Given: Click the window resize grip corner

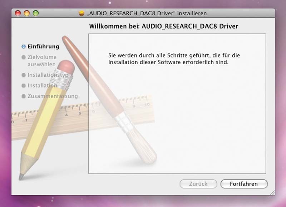Looking at the screenshot, I should pyautogui.click(x=272, y=192).
